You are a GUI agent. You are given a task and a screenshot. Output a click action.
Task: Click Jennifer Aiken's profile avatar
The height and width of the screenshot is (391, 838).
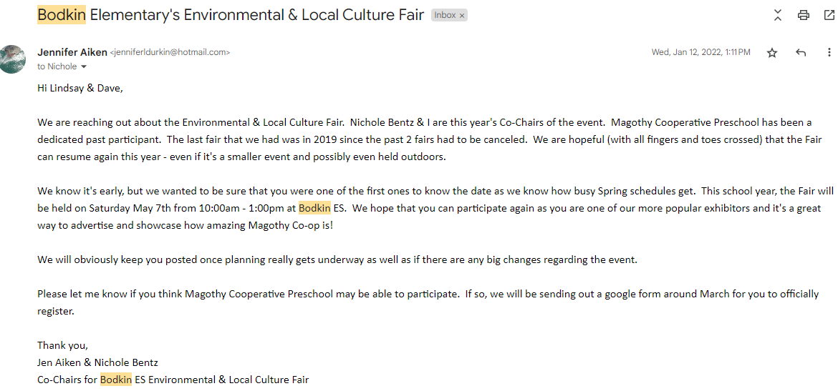click(14, 59)
